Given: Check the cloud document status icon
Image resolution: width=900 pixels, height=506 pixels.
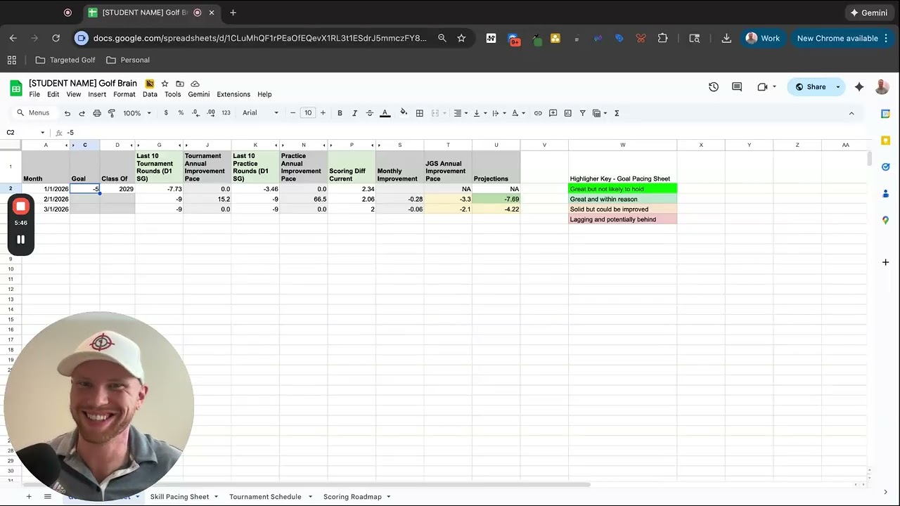Looking at the screenshot, I should (195, 84).
